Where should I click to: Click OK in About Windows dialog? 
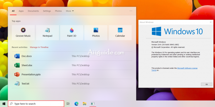pos(206,84)
